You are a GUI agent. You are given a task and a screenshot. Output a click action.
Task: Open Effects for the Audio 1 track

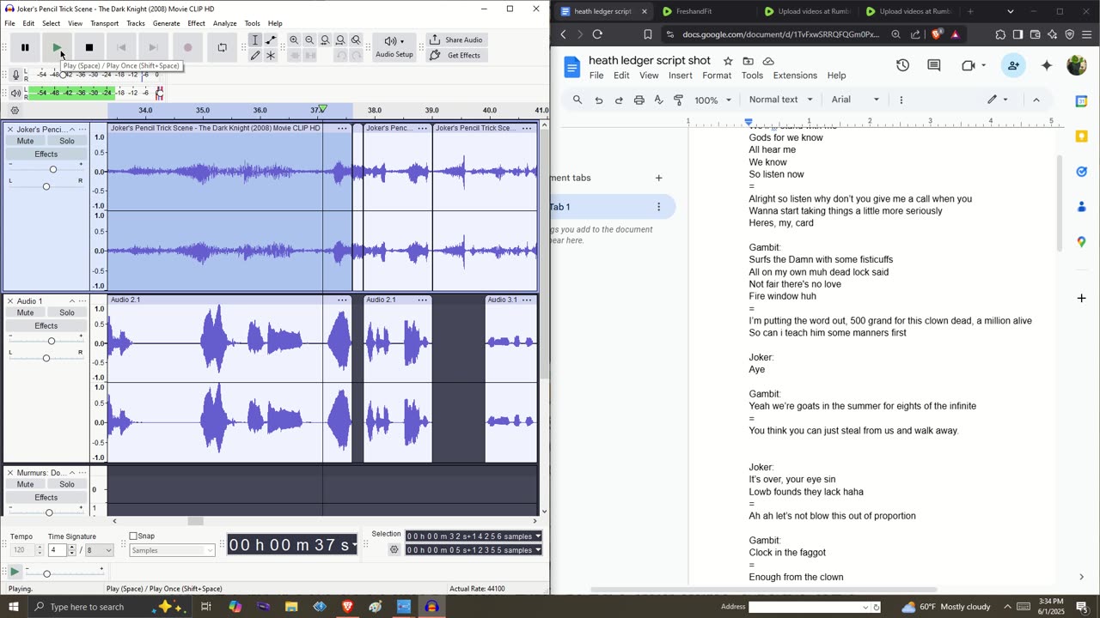(x=46, y=326)
